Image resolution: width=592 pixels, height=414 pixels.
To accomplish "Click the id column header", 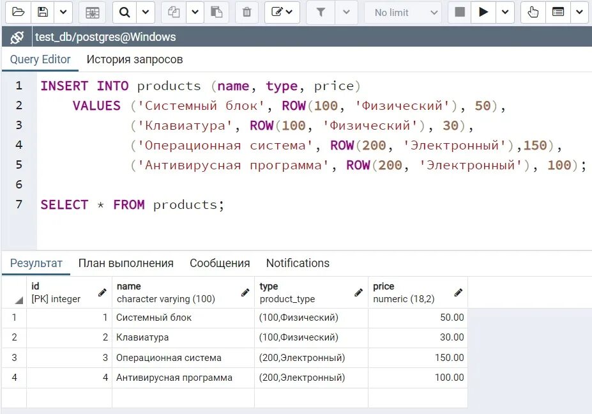I will coord(69,293).
